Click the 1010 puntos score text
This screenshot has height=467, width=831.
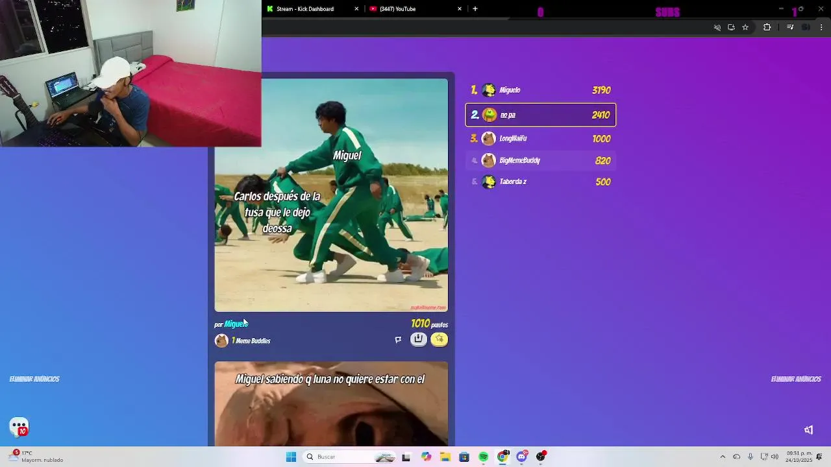[429, 324]
